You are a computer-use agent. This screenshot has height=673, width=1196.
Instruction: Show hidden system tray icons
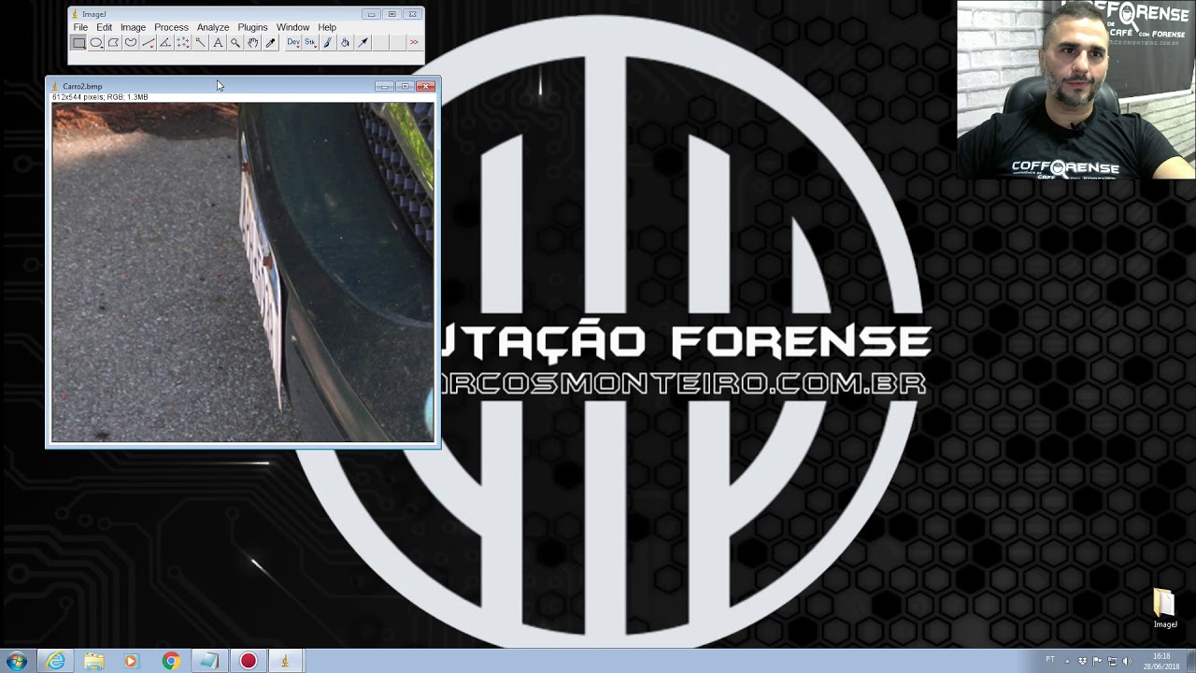pos(1067,662)
